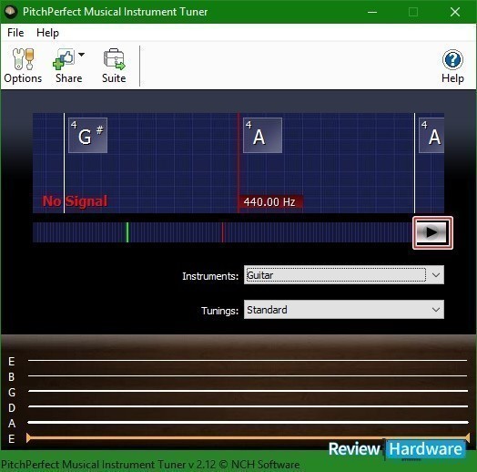Click the No Signal status text
The height and width of the screenshot is (472, 477).
pos(75,201)
